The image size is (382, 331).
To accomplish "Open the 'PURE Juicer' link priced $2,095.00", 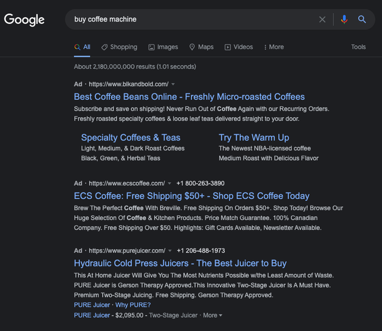I will [92, 315].
